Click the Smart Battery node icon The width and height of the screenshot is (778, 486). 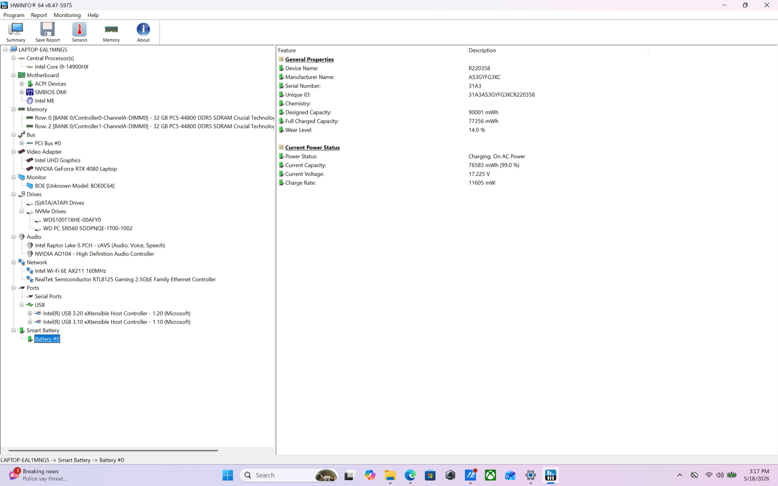pyautogui.click(x=21, y=330)
